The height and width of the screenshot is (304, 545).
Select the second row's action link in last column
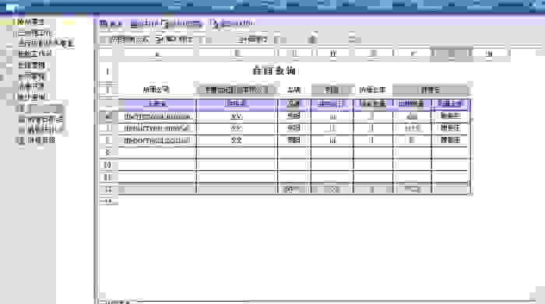tap(451, 128)
